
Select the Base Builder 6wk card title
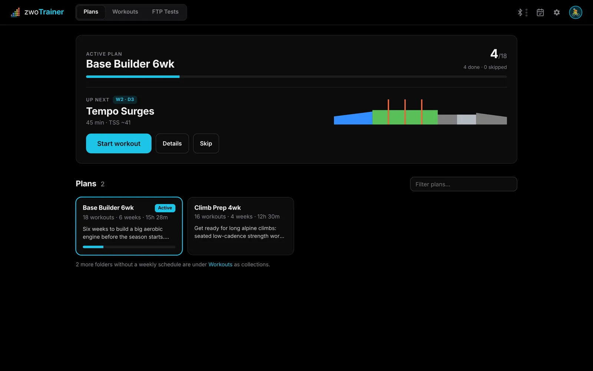pos(108,208)
